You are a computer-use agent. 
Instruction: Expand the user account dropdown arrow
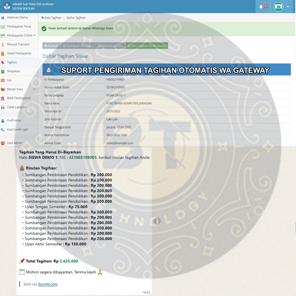(x=288, y=7)
